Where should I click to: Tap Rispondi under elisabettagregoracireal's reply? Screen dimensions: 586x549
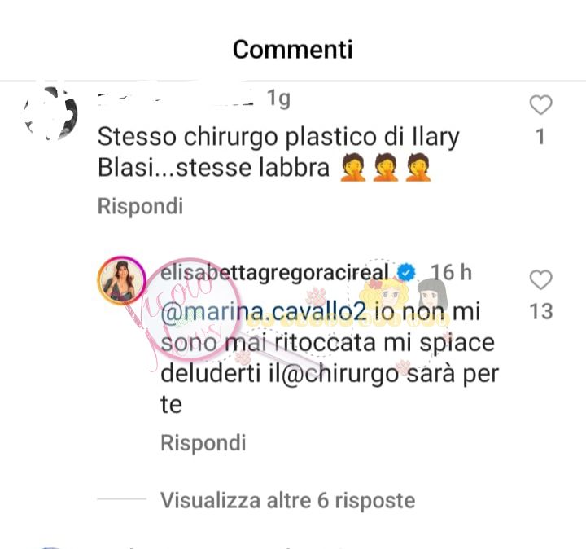click(203, 443)
